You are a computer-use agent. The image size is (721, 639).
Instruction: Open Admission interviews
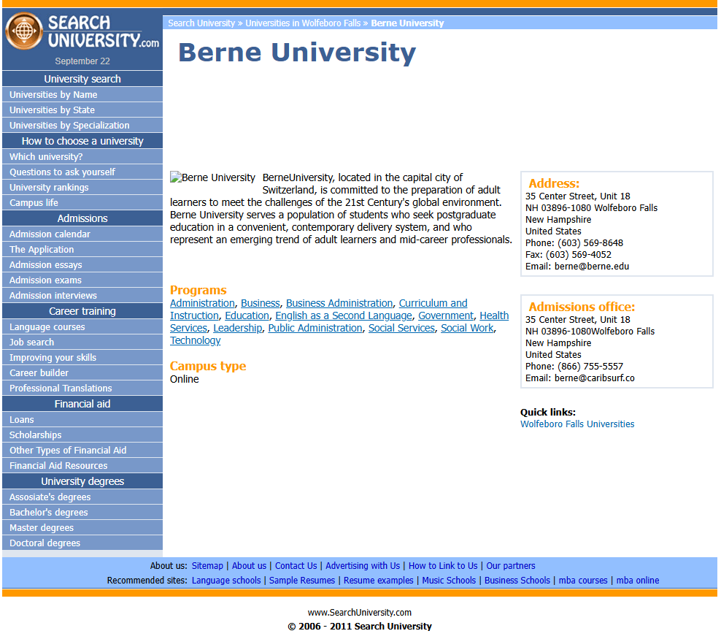tap(82, 295)
